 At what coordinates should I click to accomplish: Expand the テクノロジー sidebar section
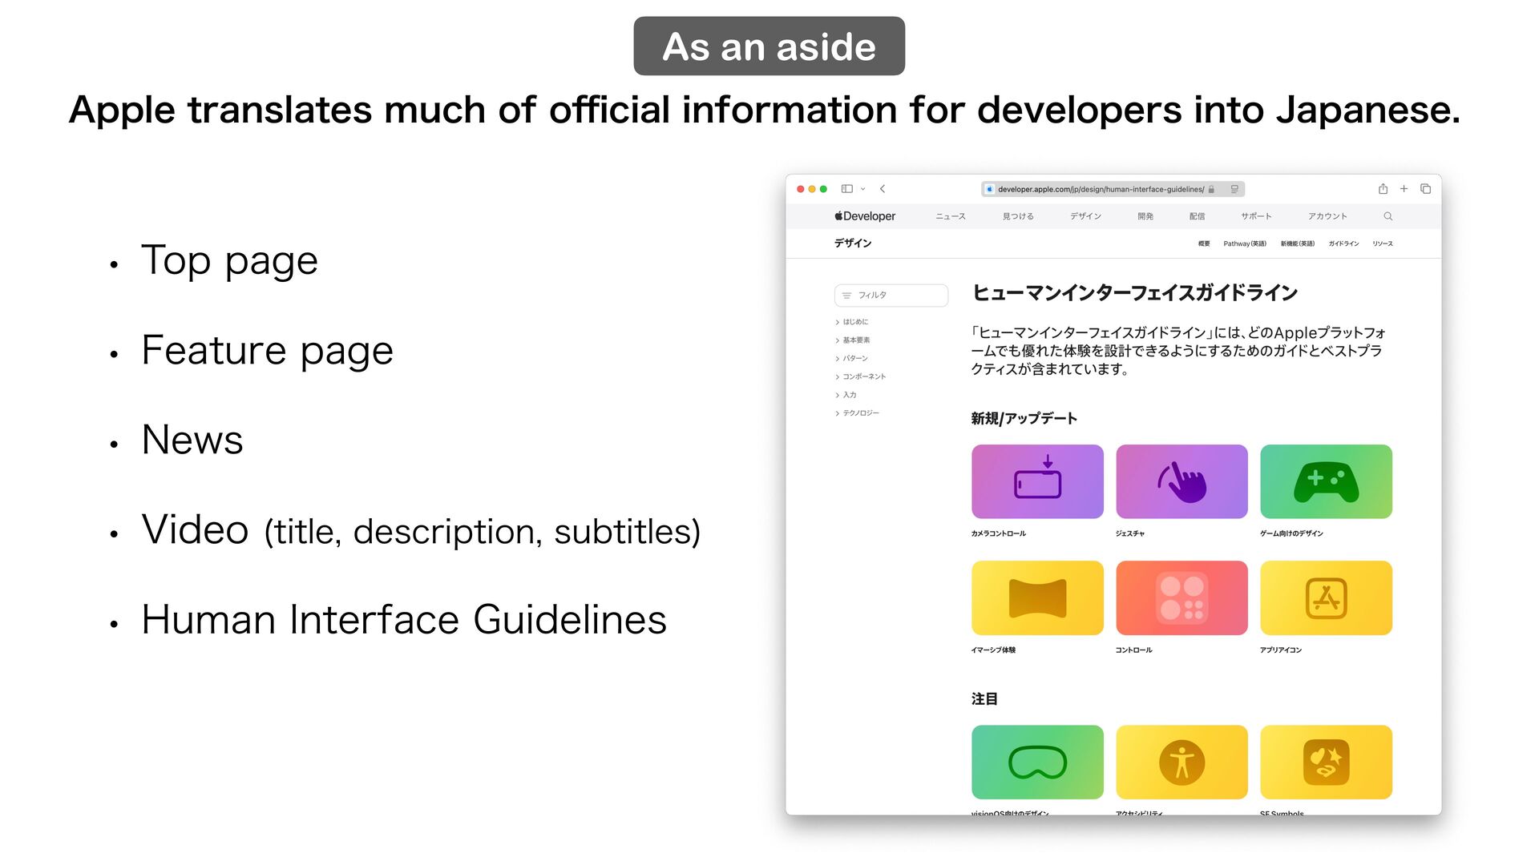857,413
